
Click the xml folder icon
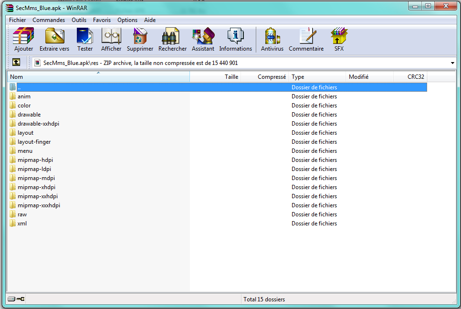pyautogui.click(x=12, y=224)
